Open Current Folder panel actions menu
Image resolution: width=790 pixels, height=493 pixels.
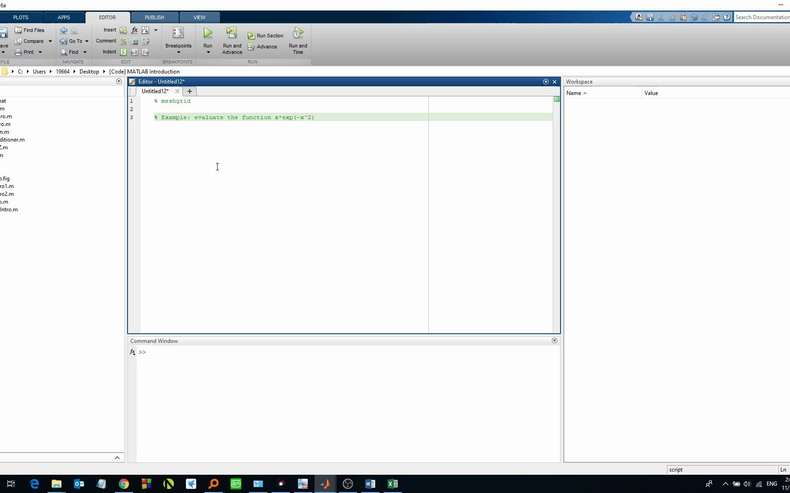(119, 81)
